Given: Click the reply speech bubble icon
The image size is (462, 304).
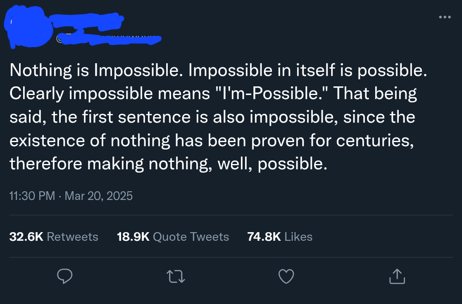Looking at the screenshot, I should 64,277.
